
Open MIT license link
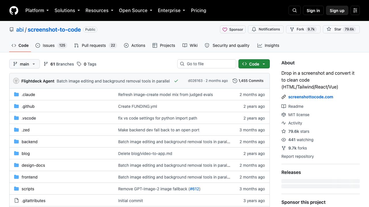pyautogui.click(x=295, y=115)
